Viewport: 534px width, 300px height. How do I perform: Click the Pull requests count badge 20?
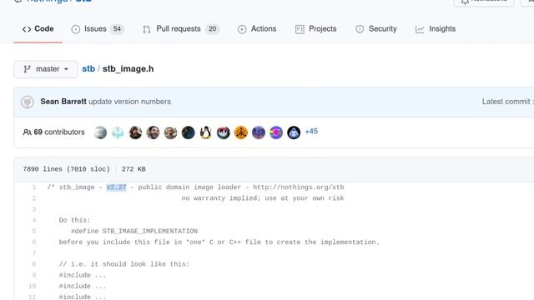213,29
